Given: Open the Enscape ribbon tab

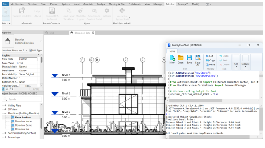Looking at the screenshot, I should tap(183, 4).
